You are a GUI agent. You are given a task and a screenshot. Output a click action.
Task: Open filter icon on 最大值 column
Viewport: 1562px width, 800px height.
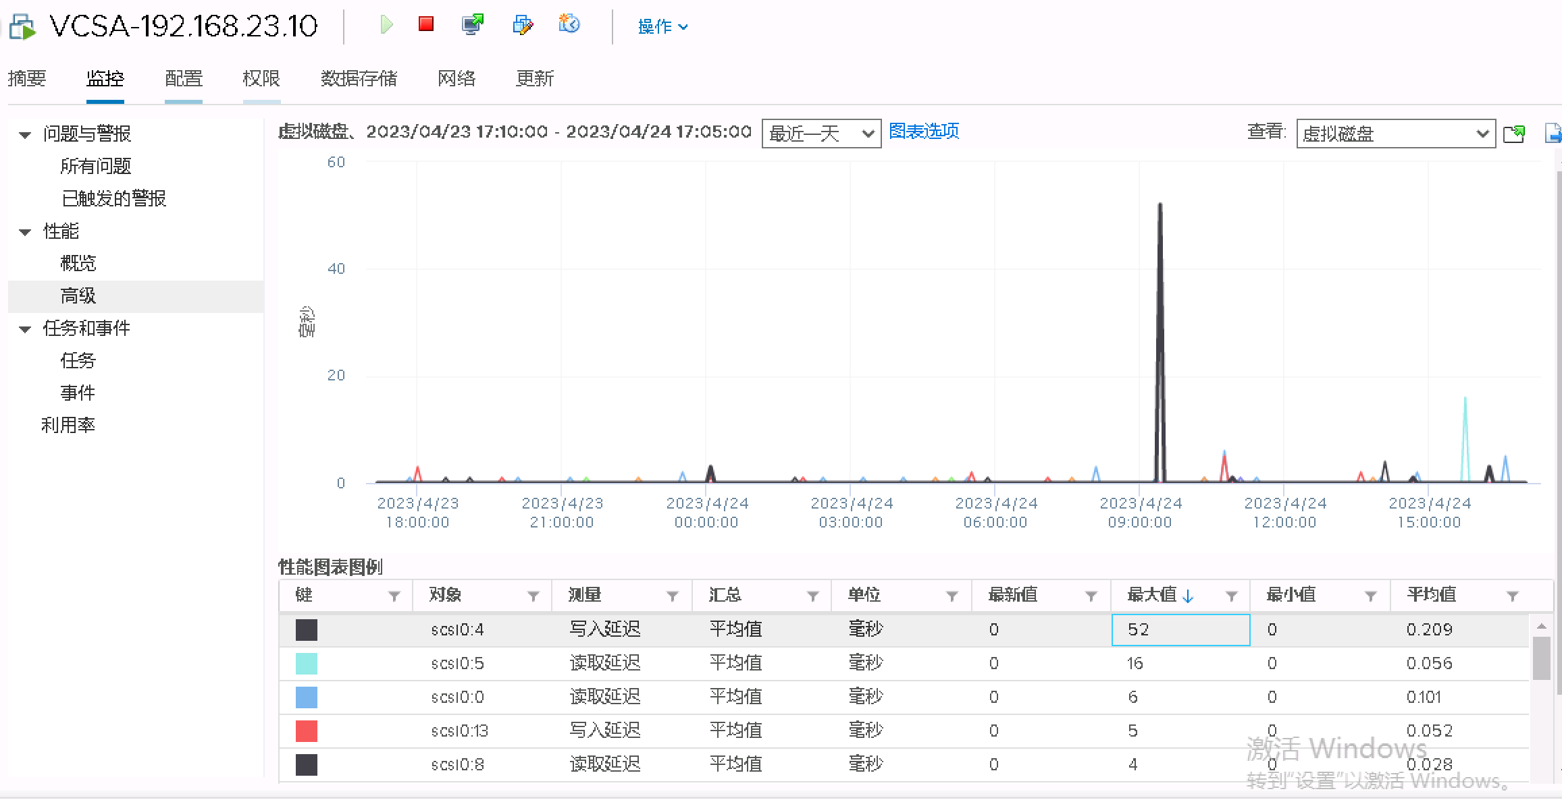click(1232, 596)
